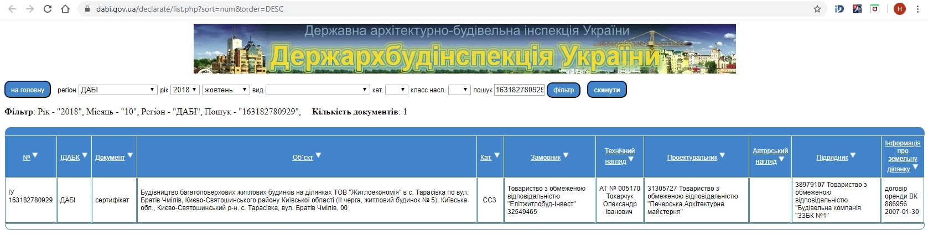
Task: Select the Будівництво багатоповерхових житлових будинків description
Action: [307, 200]
